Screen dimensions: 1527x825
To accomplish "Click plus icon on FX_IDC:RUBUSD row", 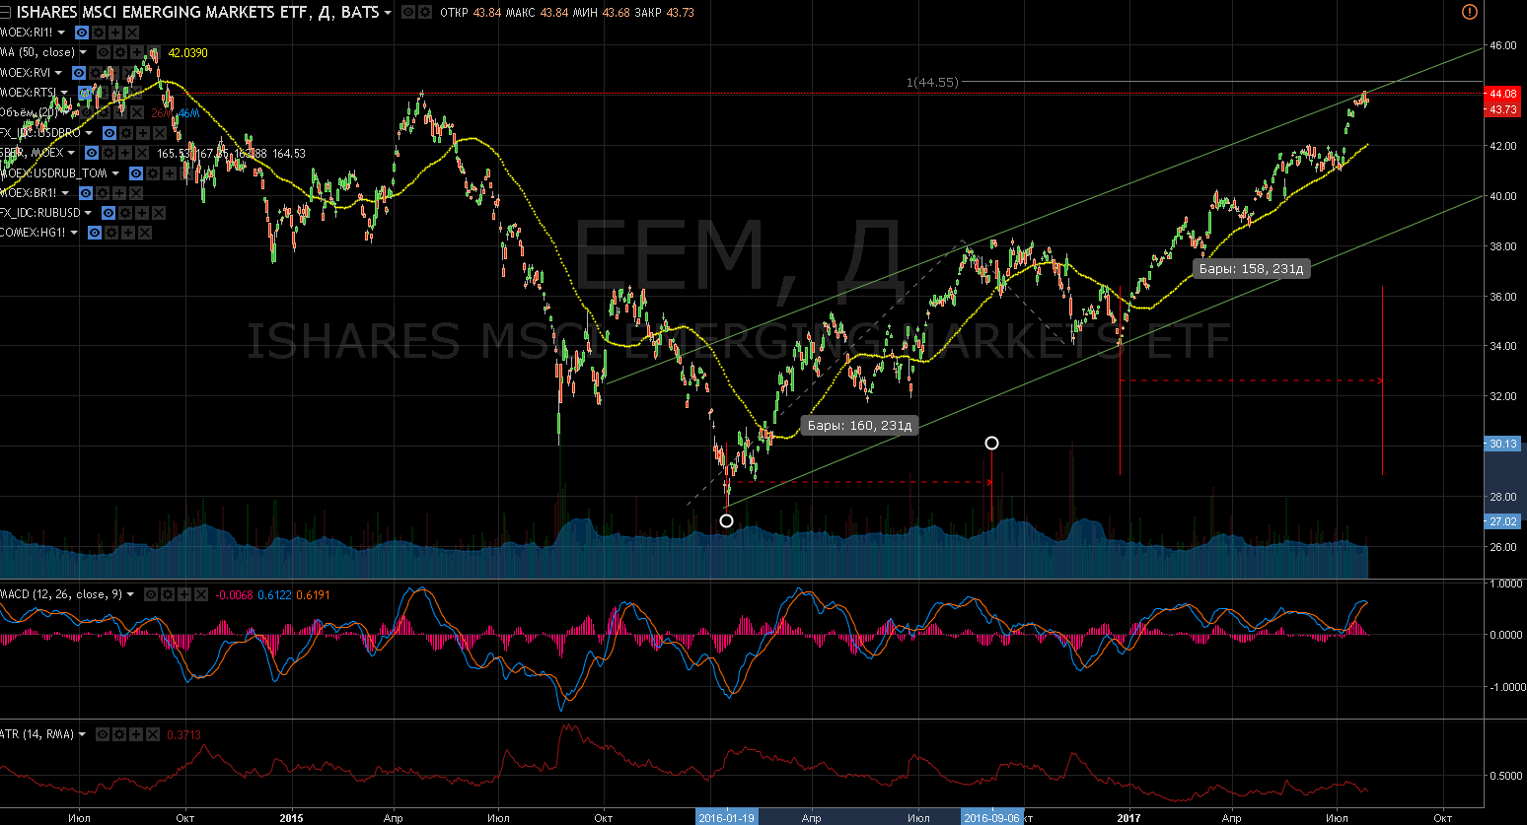I will tap(142, 213).
